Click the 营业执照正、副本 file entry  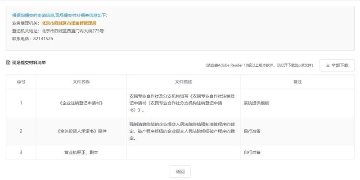(81, 152)
